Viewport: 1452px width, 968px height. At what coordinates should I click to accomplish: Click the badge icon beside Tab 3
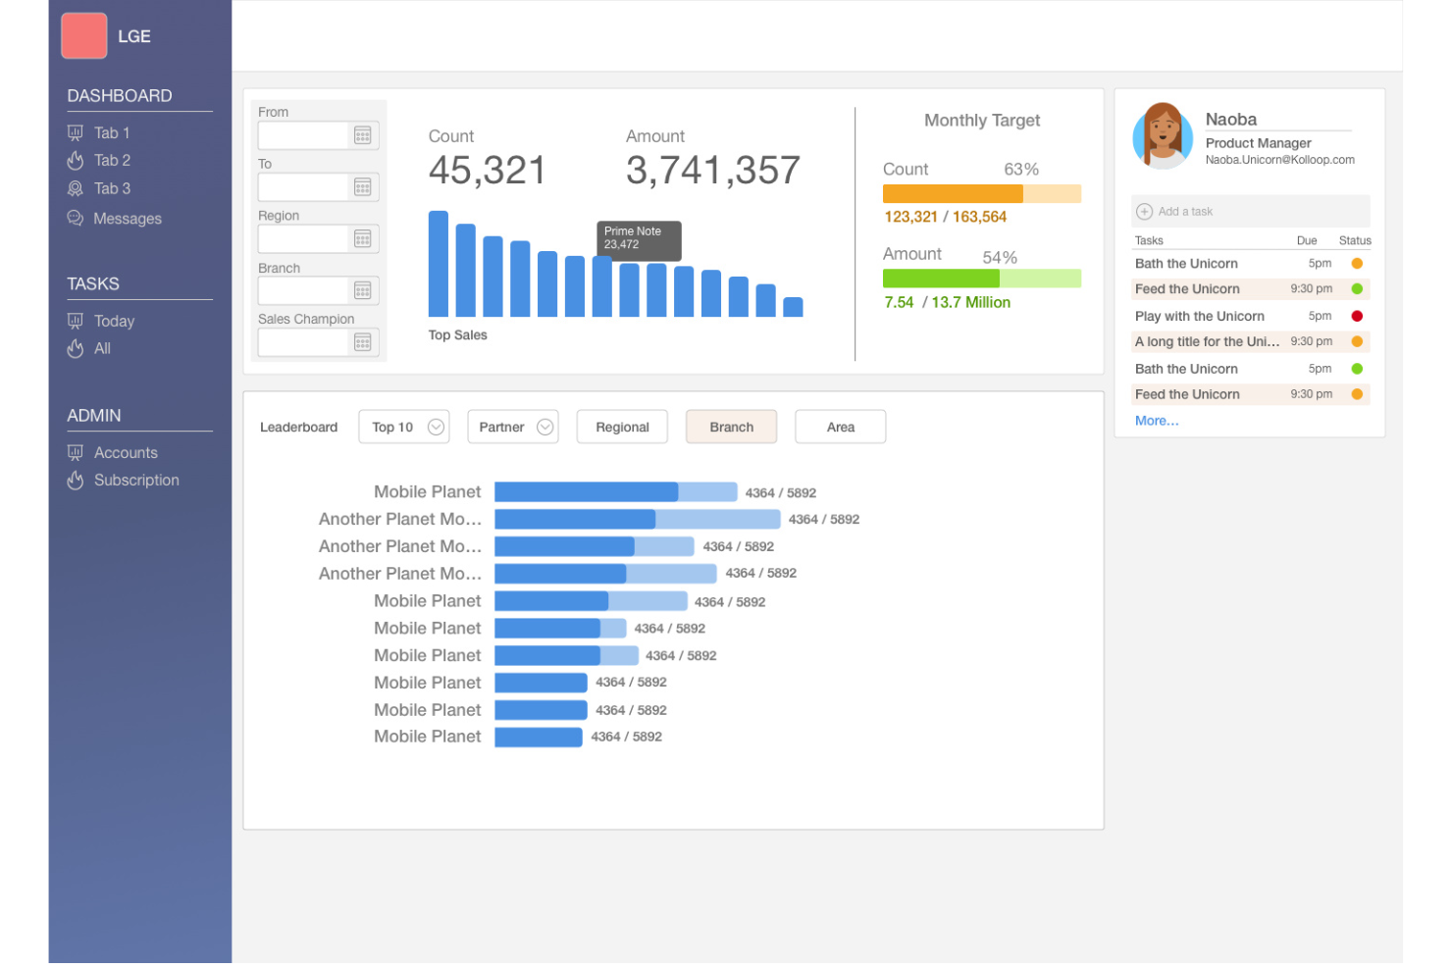[76, 189]
